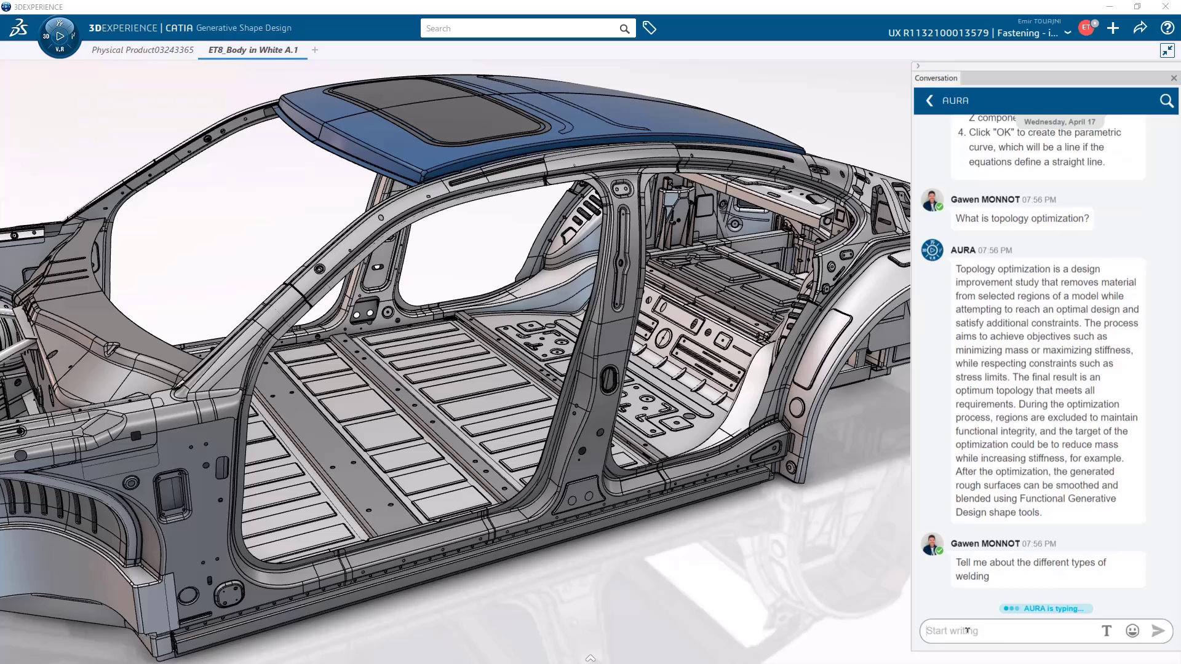1181x664 pixels.
Task: Click the Share arrow icon
Action: click(x=1140, y=28)
